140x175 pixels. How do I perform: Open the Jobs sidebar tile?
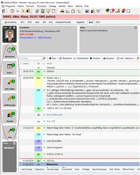(x=10, y=132)
